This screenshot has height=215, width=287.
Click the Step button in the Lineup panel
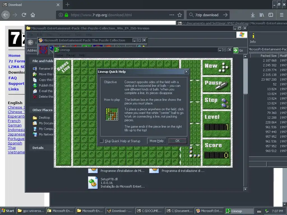coord(217,101)
